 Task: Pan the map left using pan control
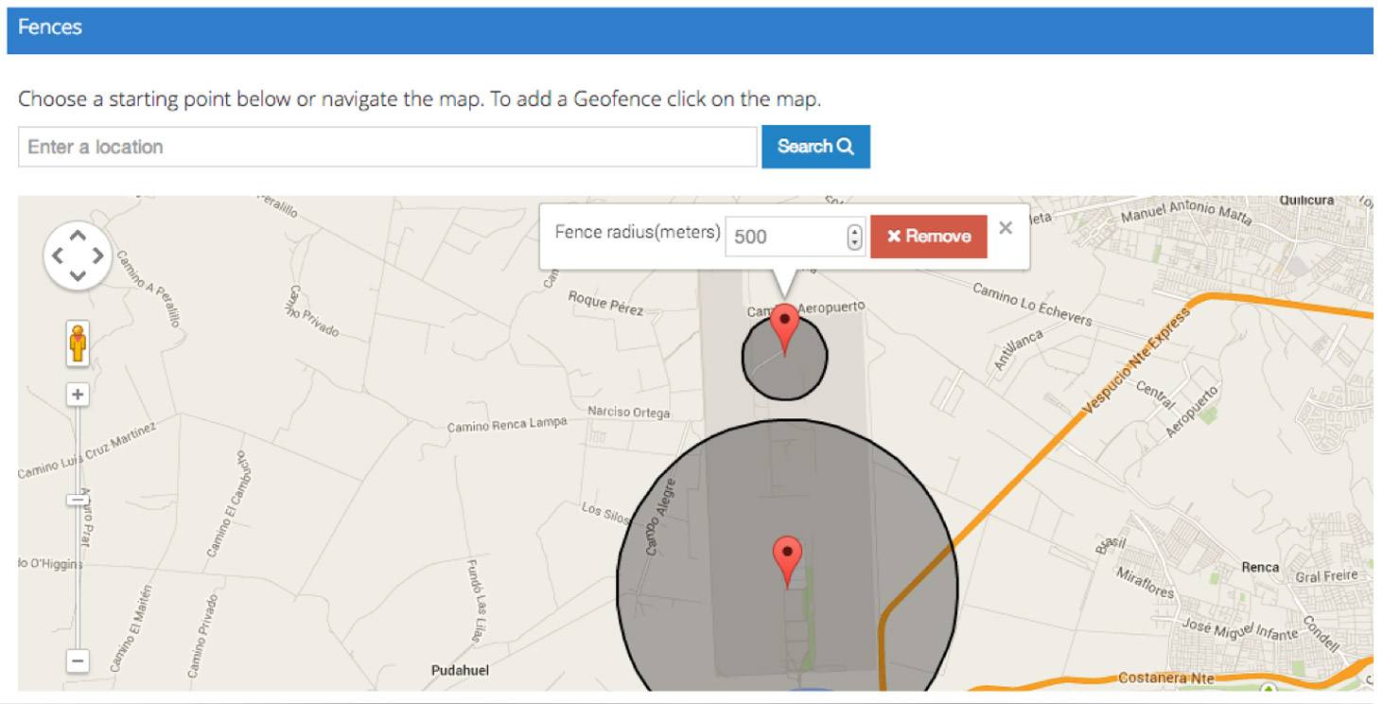click(58, 255)
